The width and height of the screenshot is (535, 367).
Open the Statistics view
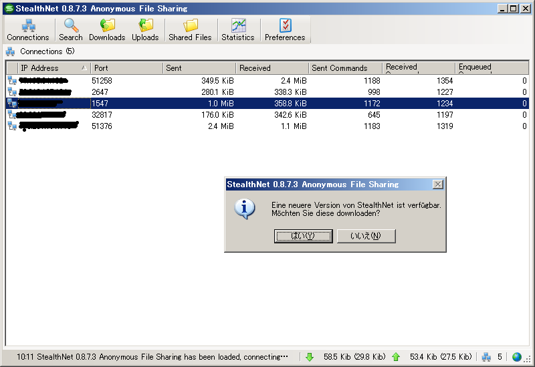(x=238, y=30)
